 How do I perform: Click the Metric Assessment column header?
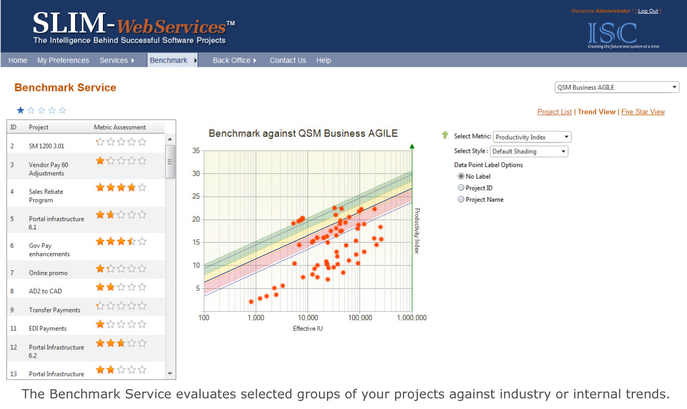click(x=120, y=127)
